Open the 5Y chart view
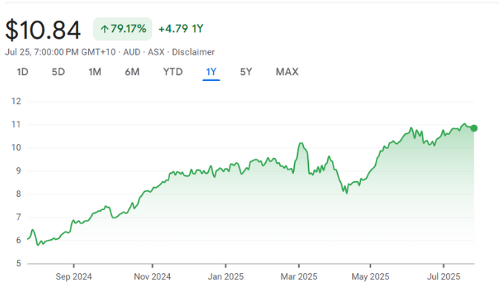Viewport: 499px width, 297px height. (246, 72)
